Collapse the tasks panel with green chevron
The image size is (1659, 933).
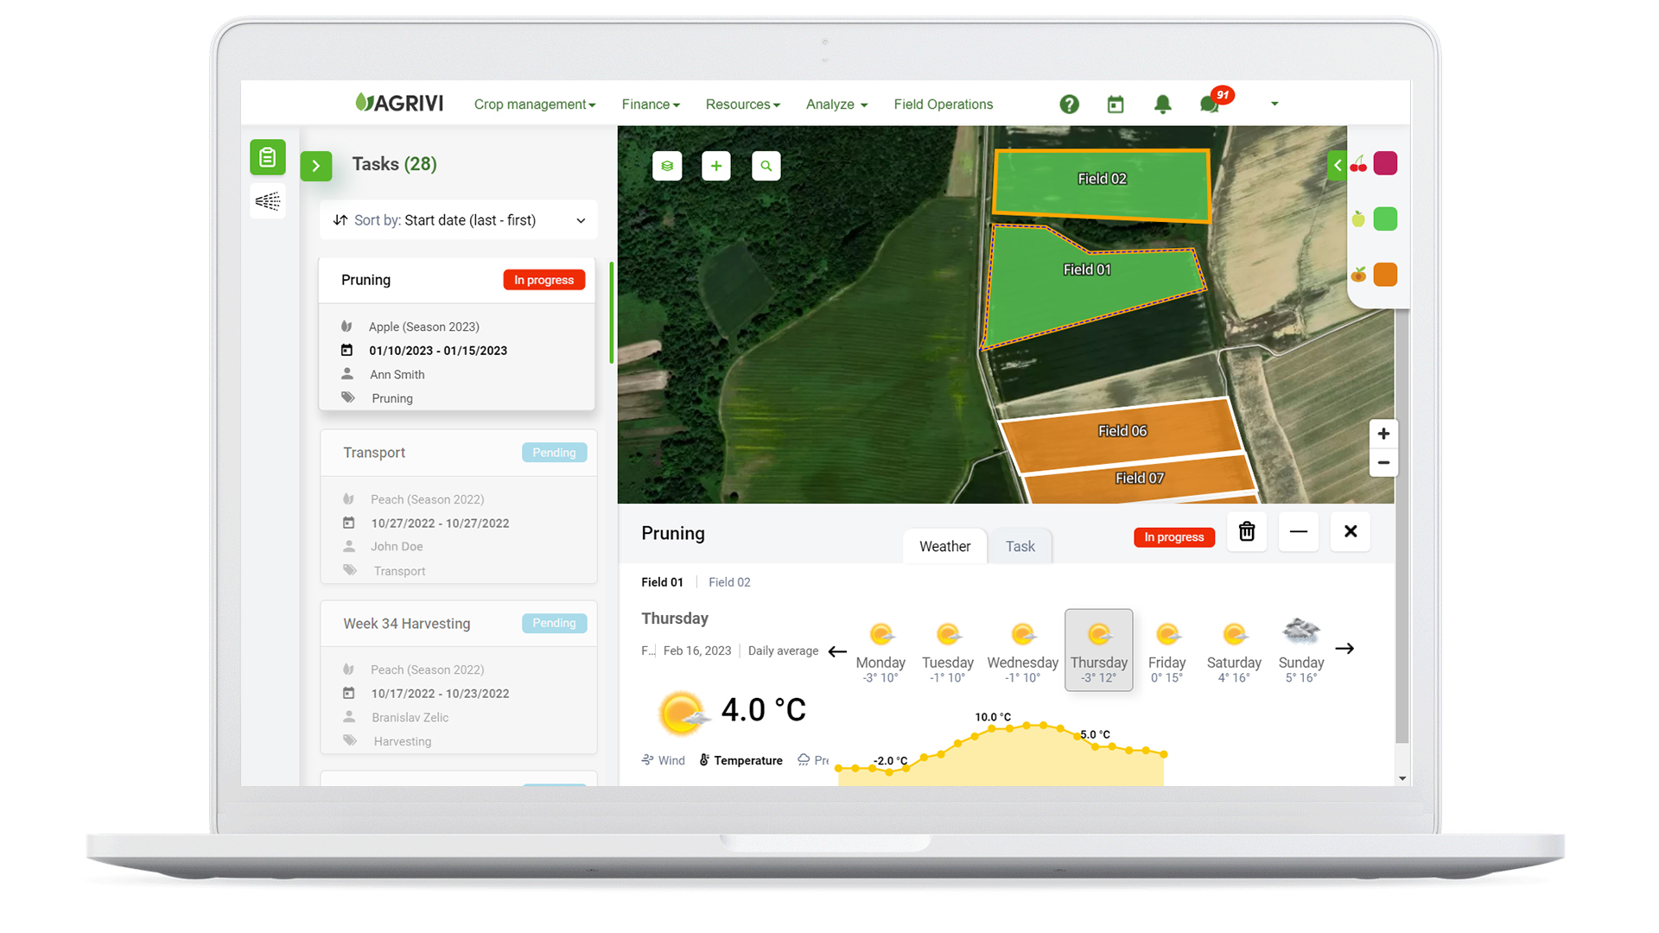pyautogui.click(x=316, y=166)
